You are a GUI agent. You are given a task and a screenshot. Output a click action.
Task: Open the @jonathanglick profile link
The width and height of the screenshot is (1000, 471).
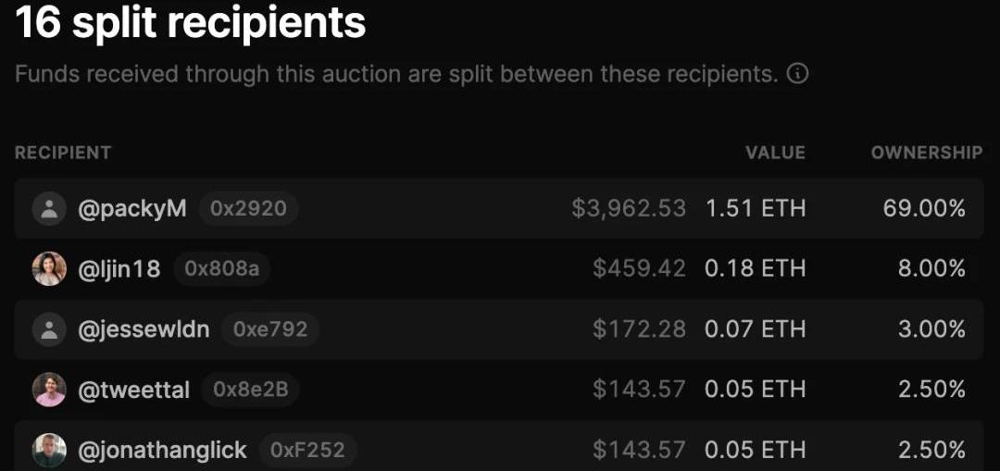coord(163,451)
